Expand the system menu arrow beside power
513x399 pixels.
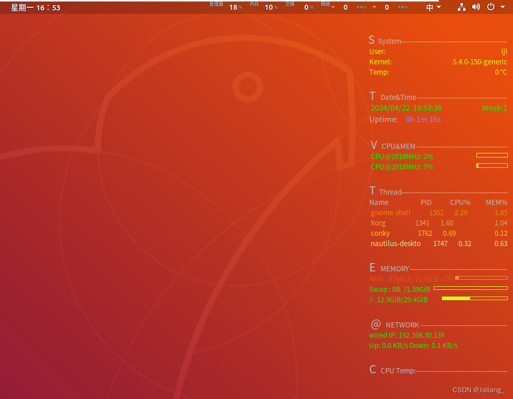click(x=503, y=7)
